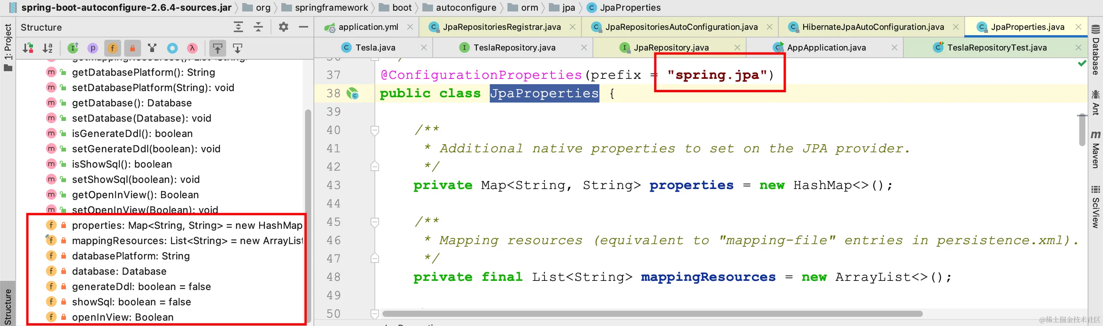The width and height of the screenshot is (1103, 326).
Task: Toggle Sort by Visibility in Structure toolbar
Action: point(28,48)
